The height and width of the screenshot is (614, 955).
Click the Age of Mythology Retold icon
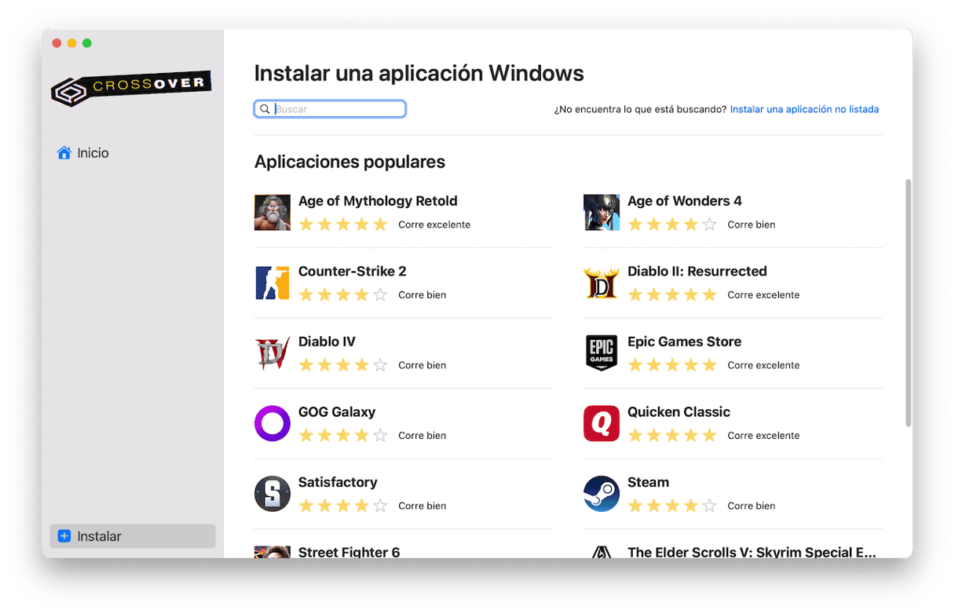tap(273, 213)
